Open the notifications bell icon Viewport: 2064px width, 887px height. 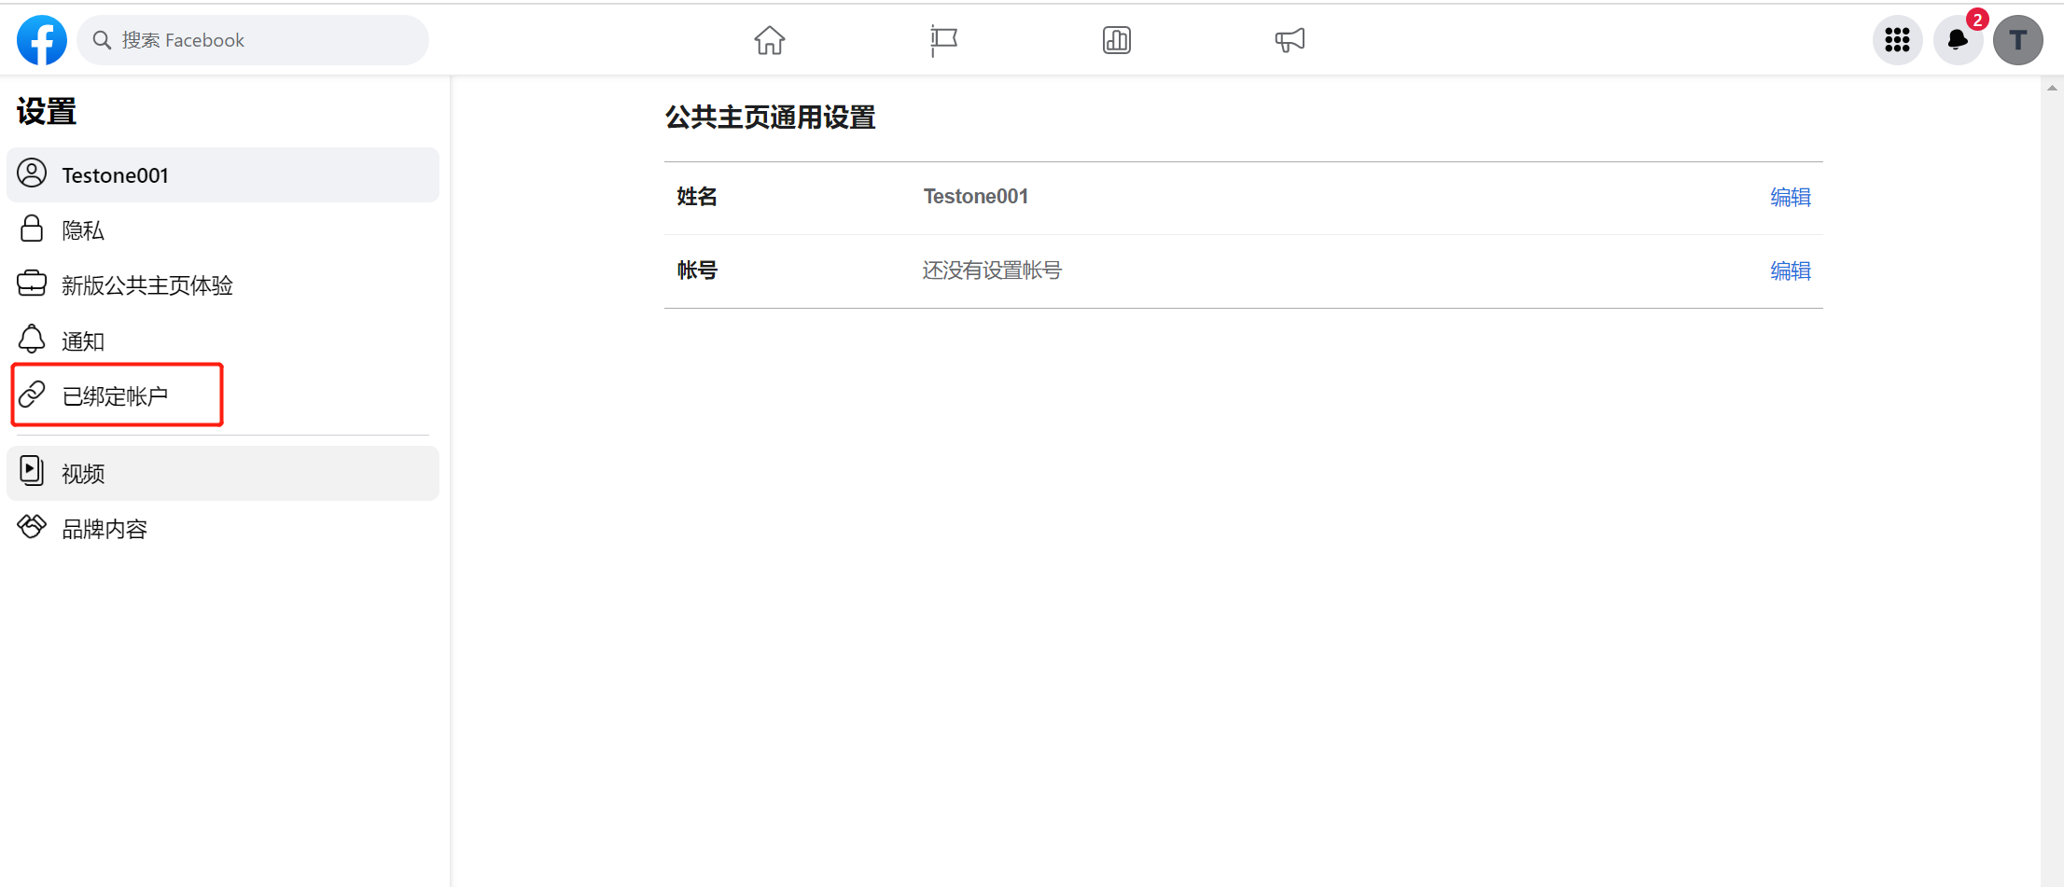pos(1958,40)
